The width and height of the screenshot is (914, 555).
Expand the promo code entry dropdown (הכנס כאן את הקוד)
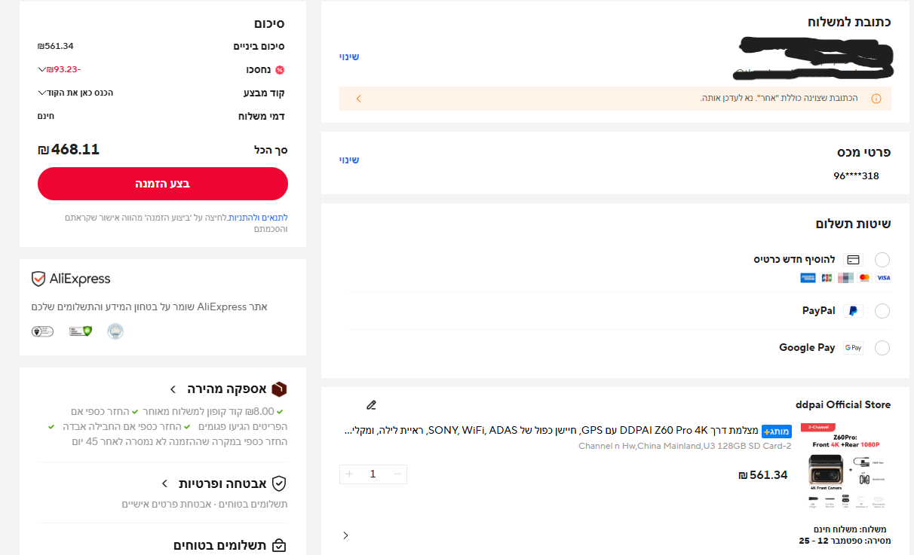42,93
